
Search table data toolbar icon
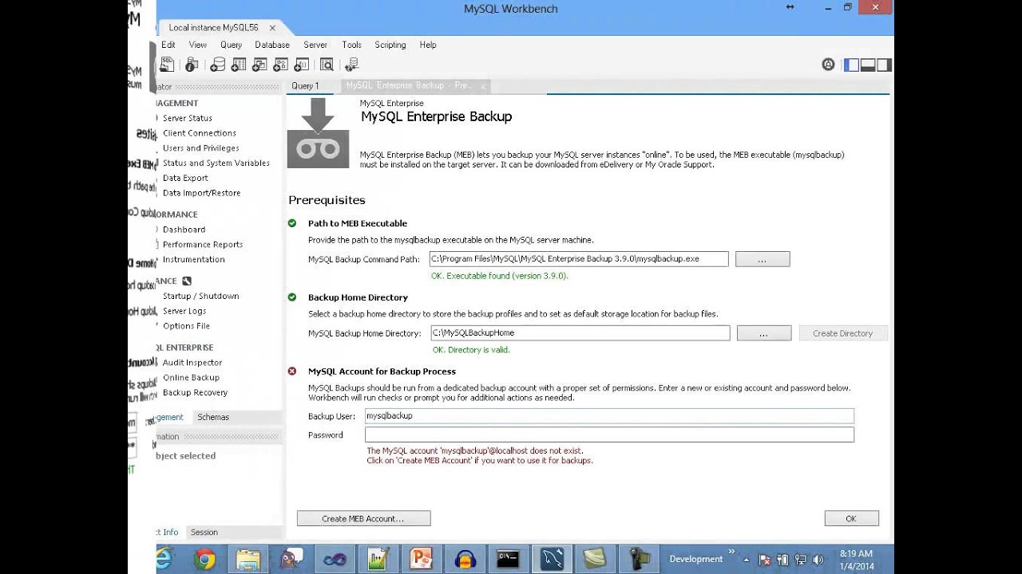tap(327, 65)
